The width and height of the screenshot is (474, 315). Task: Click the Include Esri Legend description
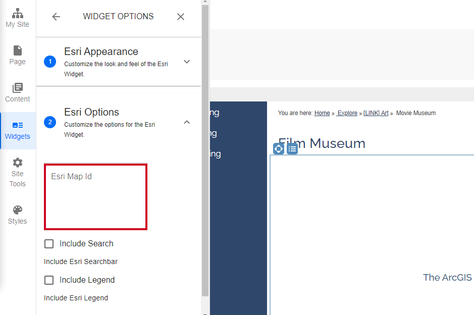76,298
